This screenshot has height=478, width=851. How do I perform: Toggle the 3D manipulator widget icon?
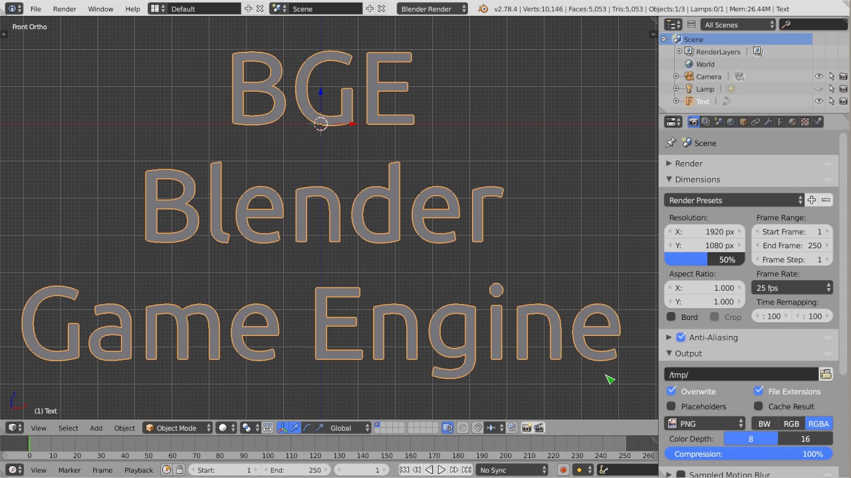pyautogui.click(x=282, y=428)
